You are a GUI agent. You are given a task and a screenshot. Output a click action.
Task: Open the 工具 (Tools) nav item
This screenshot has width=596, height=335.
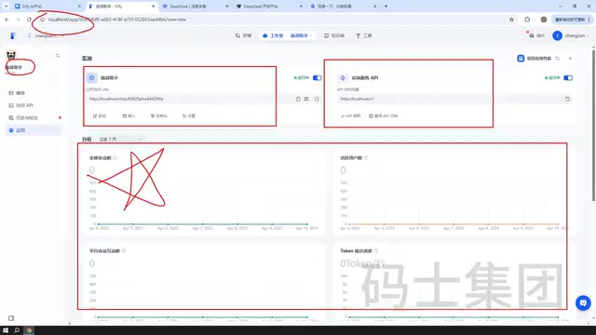(x=364, y=35)
